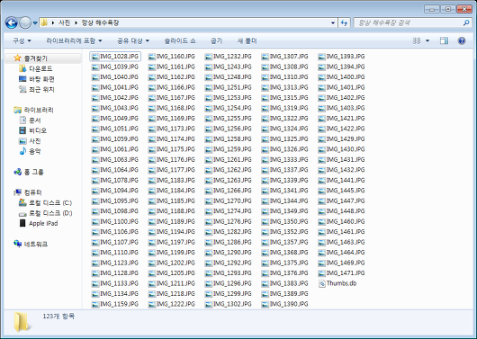Screen dimensions: 477x339
Task: Open Help with the question mark icon
Action: tap(462, 40)
